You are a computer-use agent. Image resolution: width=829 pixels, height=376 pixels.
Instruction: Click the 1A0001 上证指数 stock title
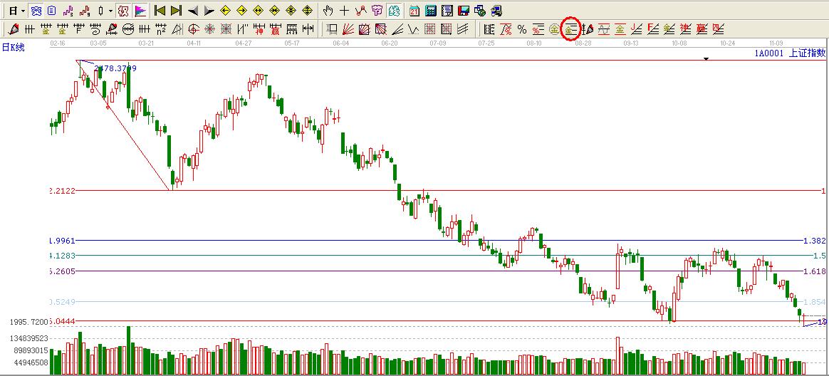[791, 53]
